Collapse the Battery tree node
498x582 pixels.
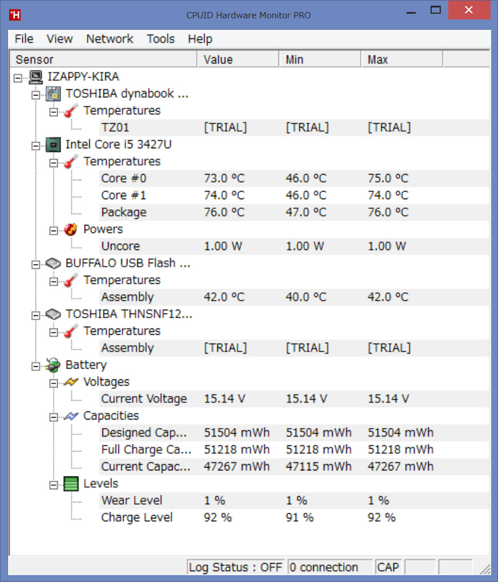pyautogui.click(x=35, y=366)
